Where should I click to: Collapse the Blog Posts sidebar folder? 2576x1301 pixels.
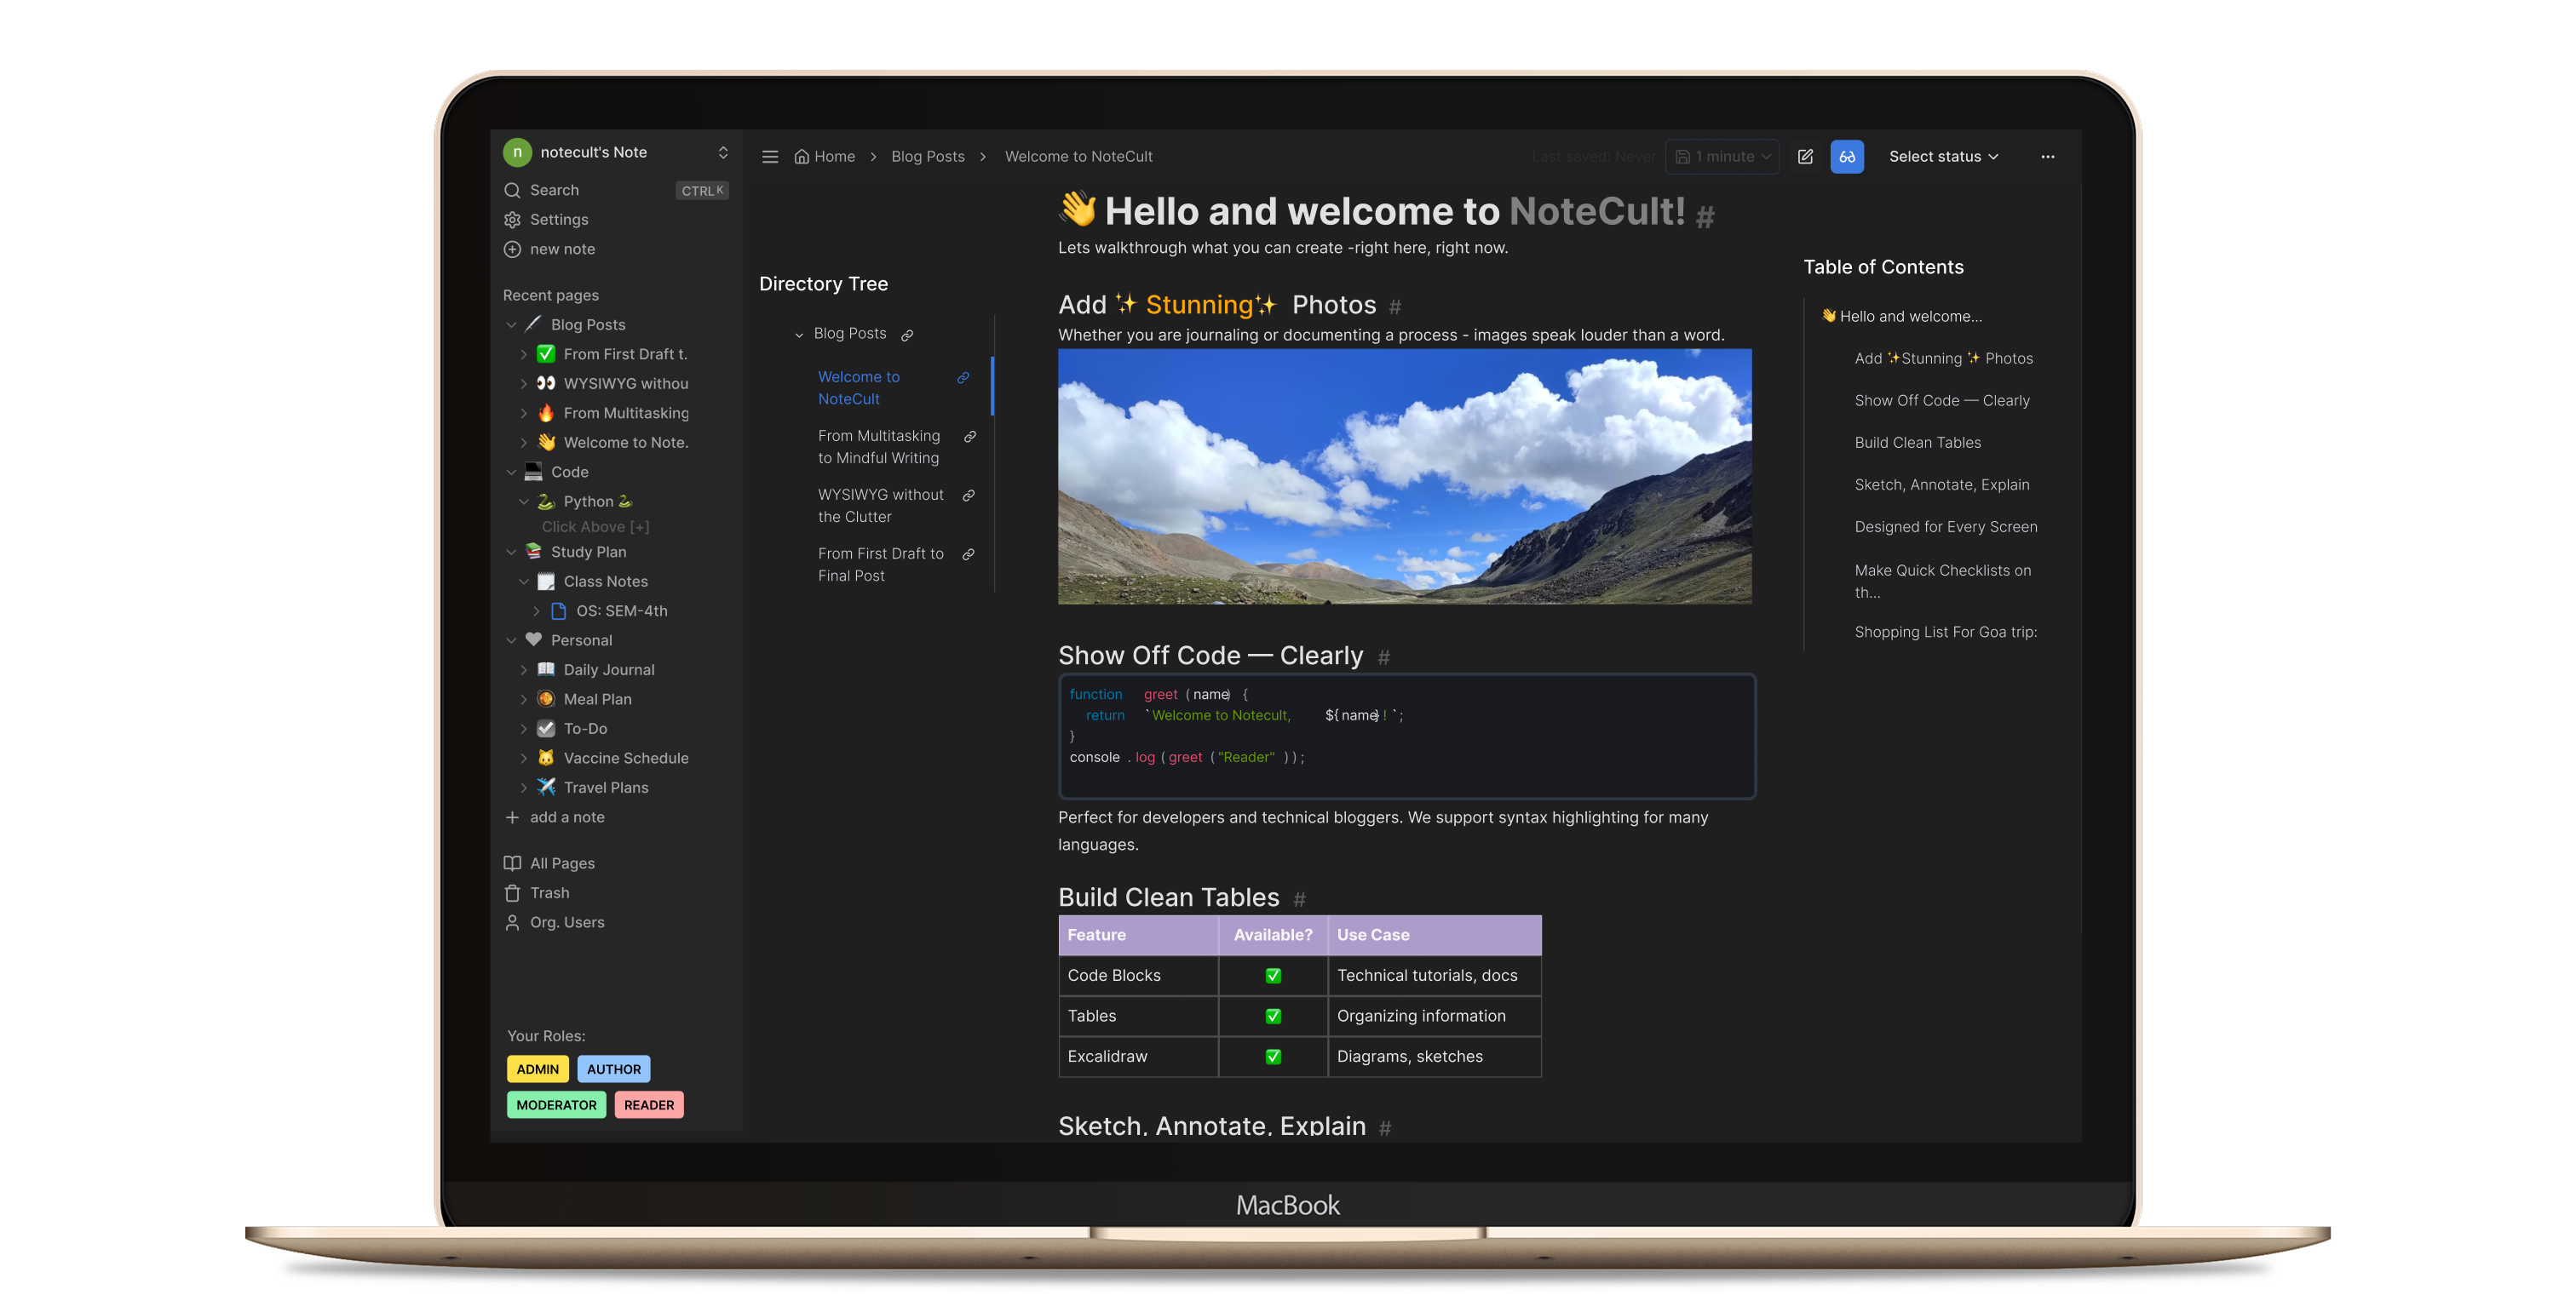click(x=511, y=324)
